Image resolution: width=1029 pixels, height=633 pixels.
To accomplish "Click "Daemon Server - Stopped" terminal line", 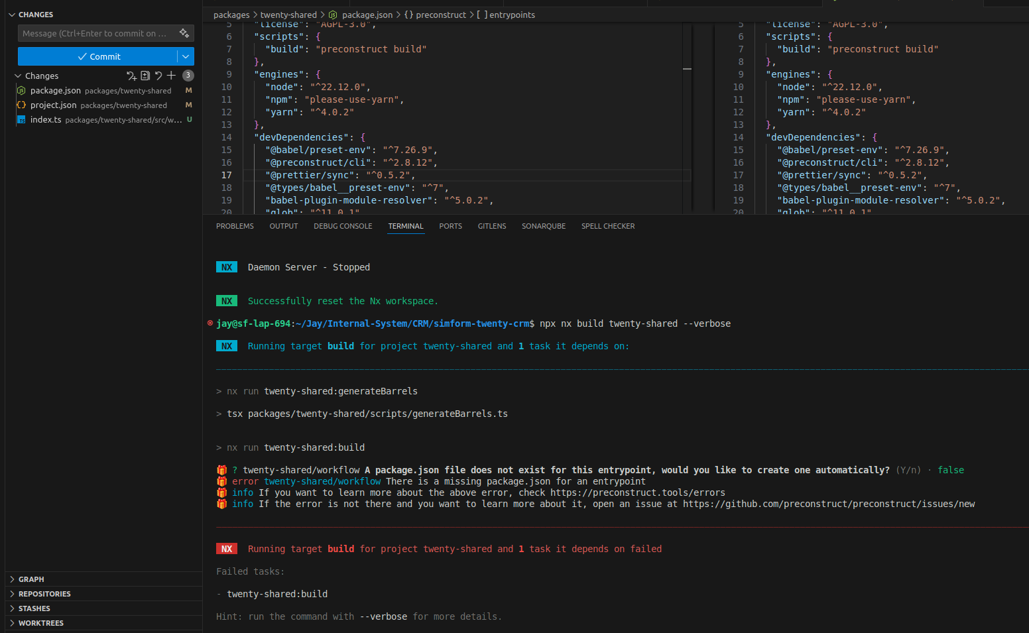I will (309, 267).
